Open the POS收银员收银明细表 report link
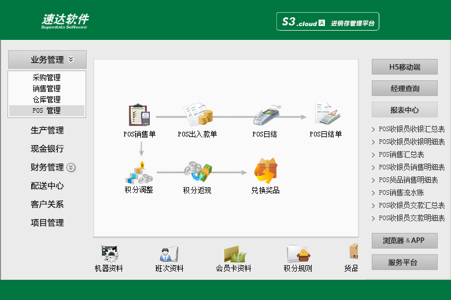The height and width of the screenshot is (300, 451). (412, 142)
